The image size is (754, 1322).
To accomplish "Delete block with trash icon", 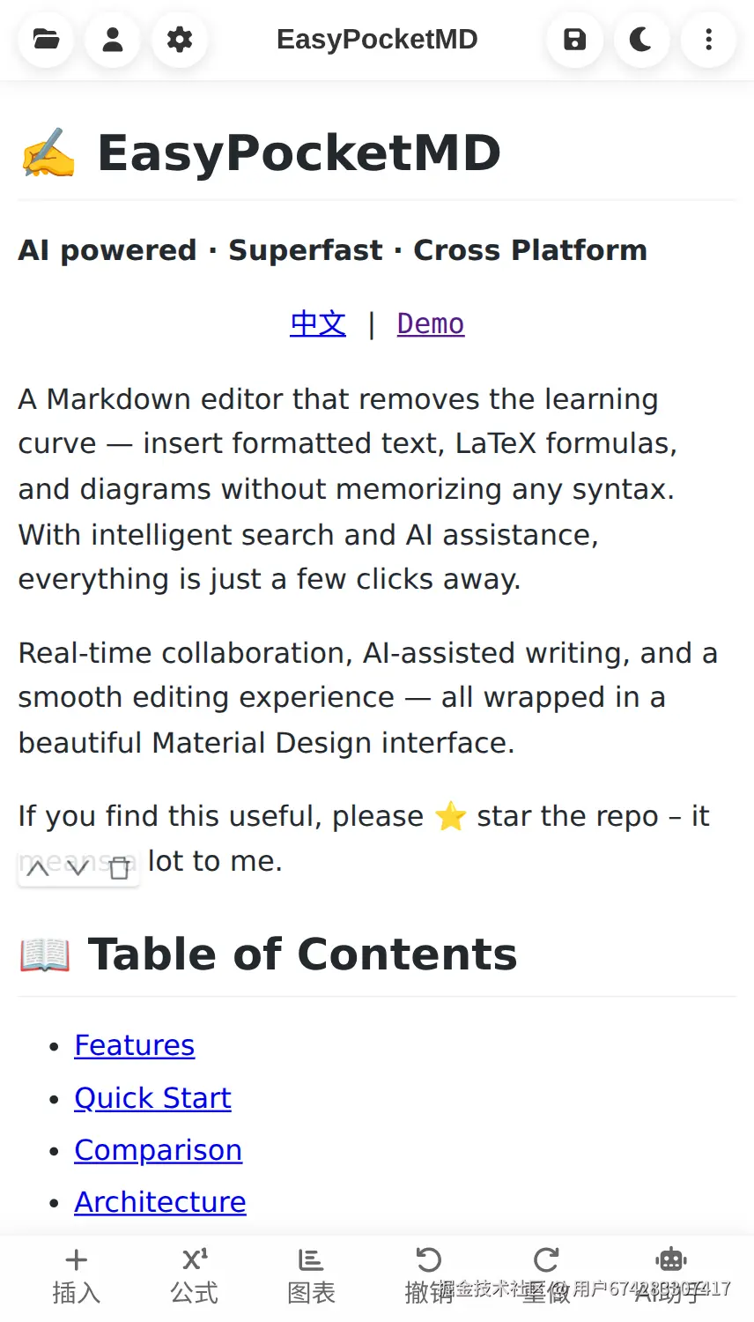I will point(120,869).
